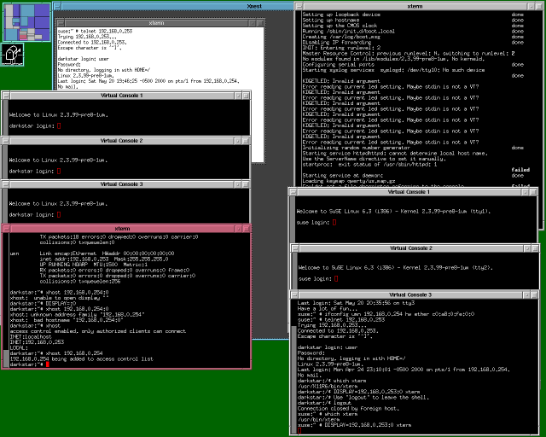The height and width of the screenshot is (437, 546).
Task: Click inside SuSE Virtual Console 3 terminal
Action: (x=409, y=367)
